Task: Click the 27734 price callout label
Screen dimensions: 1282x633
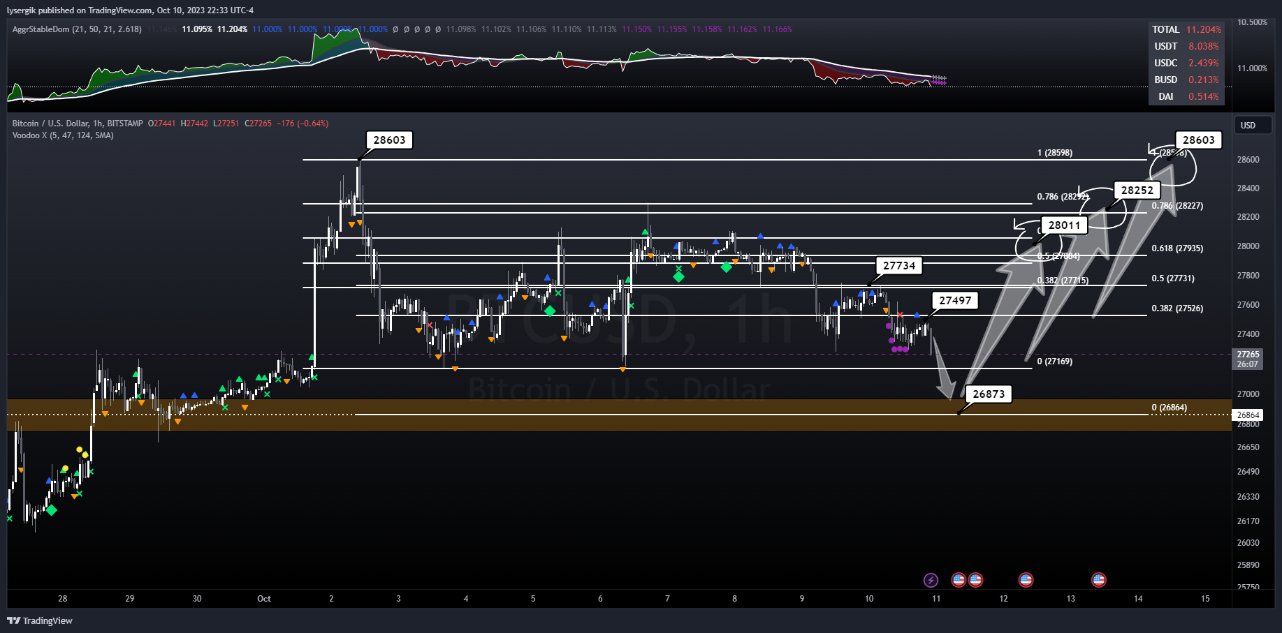Action: point(899,265)
